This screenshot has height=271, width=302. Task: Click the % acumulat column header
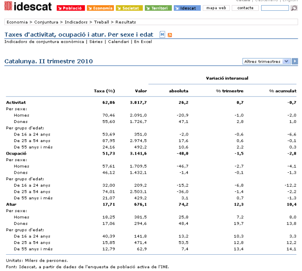click(283, 91)
